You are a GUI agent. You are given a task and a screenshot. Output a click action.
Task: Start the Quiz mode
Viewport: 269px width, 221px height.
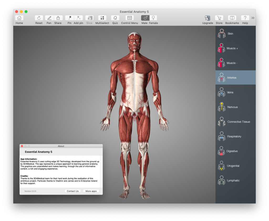(x=115, y=18)
